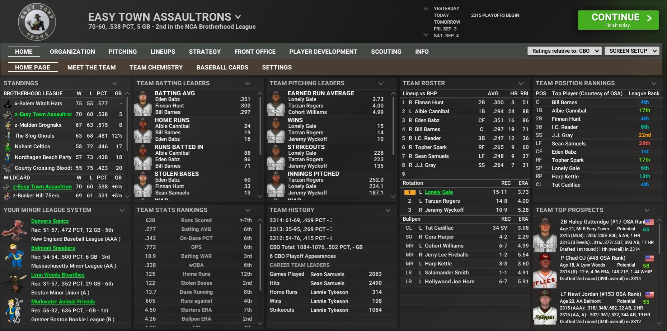
Task: Open the Screen Setup dropdown
Action: click(631, 51)
